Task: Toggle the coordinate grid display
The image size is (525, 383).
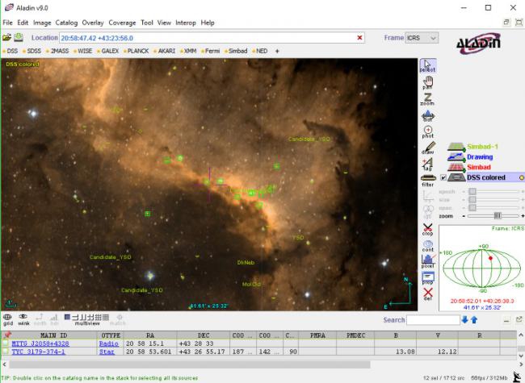Action: pyautogui.click(x=7, y=318)
